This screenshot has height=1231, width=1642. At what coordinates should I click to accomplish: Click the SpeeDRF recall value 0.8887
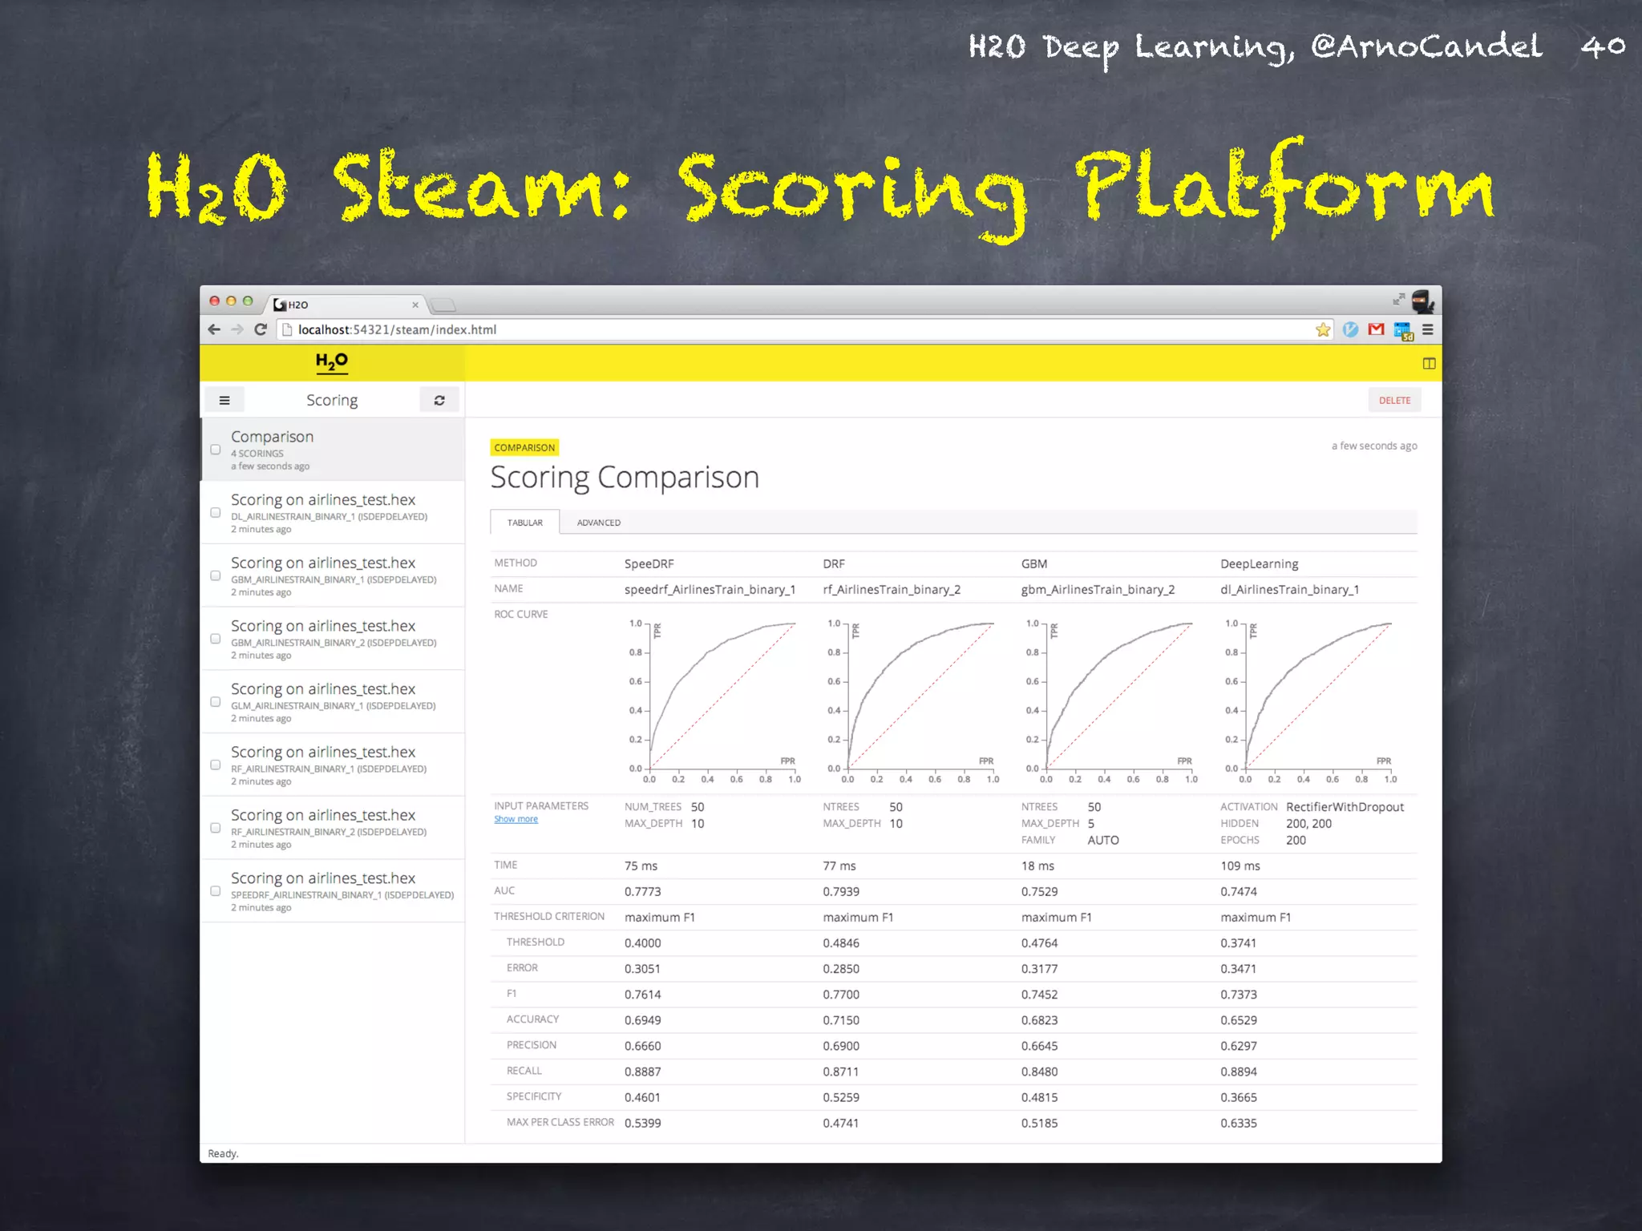(643, 1072)
